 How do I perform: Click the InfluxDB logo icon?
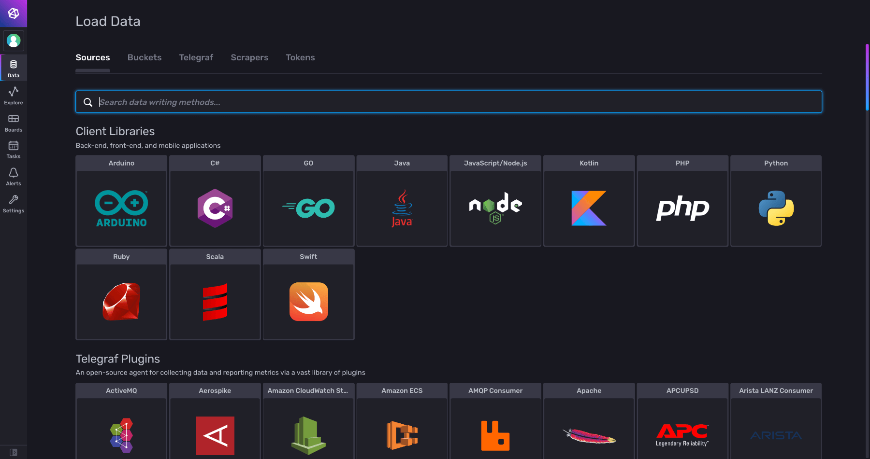[13, 14]
